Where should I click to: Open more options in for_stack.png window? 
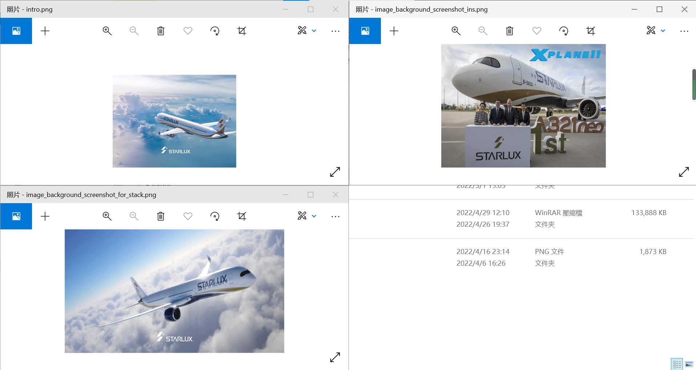coord(335,217)
